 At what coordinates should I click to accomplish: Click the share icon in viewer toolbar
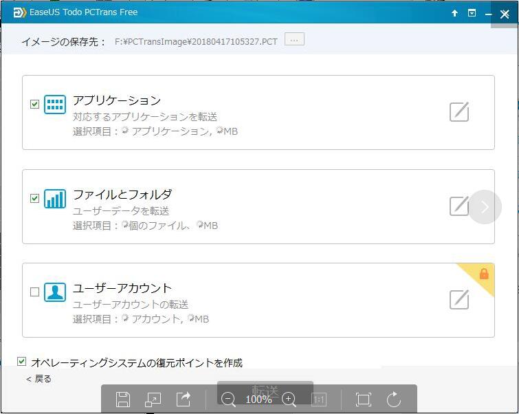pyautogui.click(x=184, y=399)
